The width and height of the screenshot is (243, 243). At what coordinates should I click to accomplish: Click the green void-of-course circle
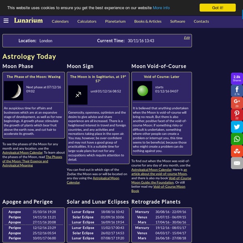(x=142, y=91)
